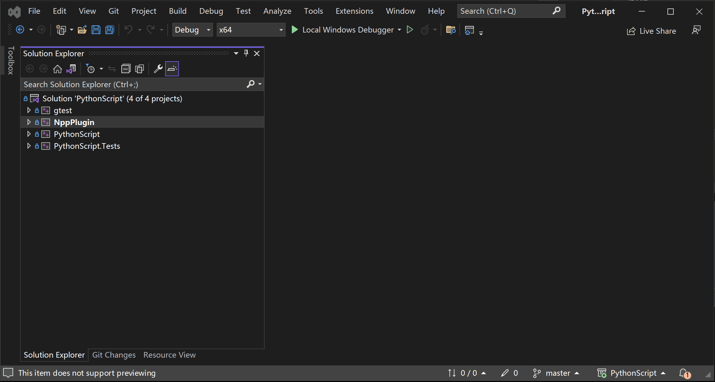The height and width of the screenshot is (382, 715).
Task: Switch to the Git Changes tab
Action: coord(114,355)
